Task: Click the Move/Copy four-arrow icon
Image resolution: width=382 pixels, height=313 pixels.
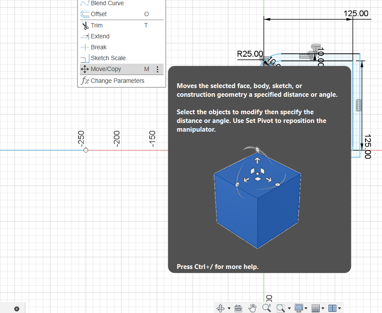Action: (x=85, y=69)
